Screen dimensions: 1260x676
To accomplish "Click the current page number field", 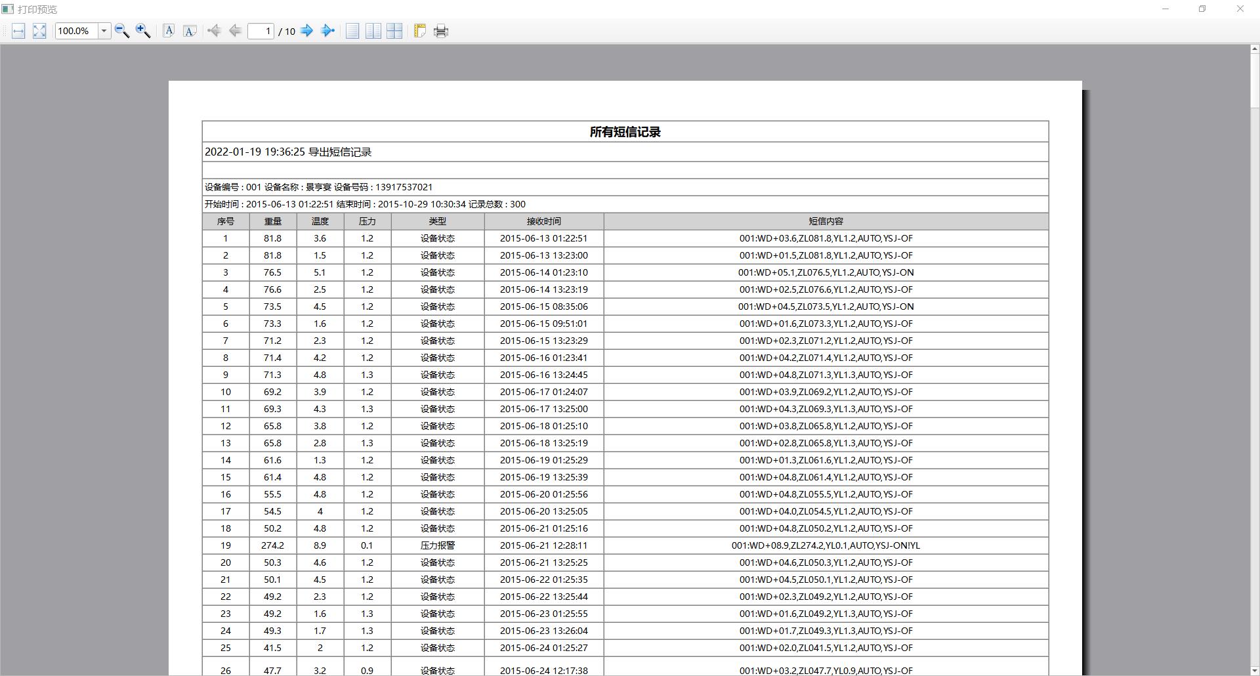I will click(x=261, y=31).
